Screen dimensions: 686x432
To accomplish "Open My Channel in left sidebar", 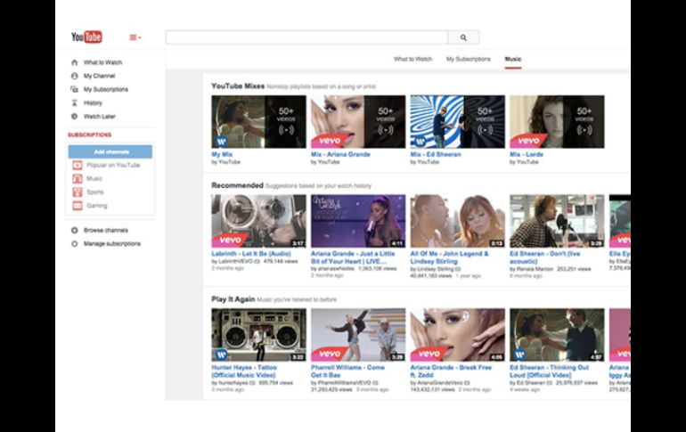I will click(99, 76).
